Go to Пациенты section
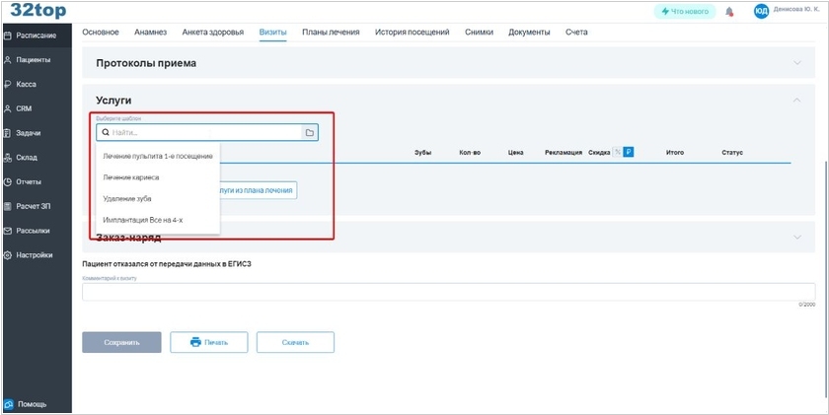 [x=33, y=60]
